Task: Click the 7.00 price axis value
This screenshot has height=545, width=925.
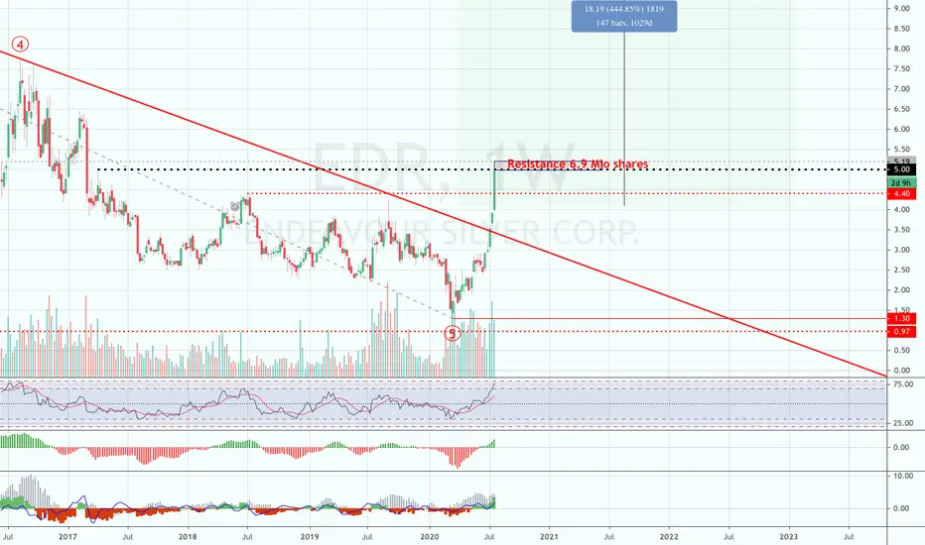Action: (x=901, y=89)
